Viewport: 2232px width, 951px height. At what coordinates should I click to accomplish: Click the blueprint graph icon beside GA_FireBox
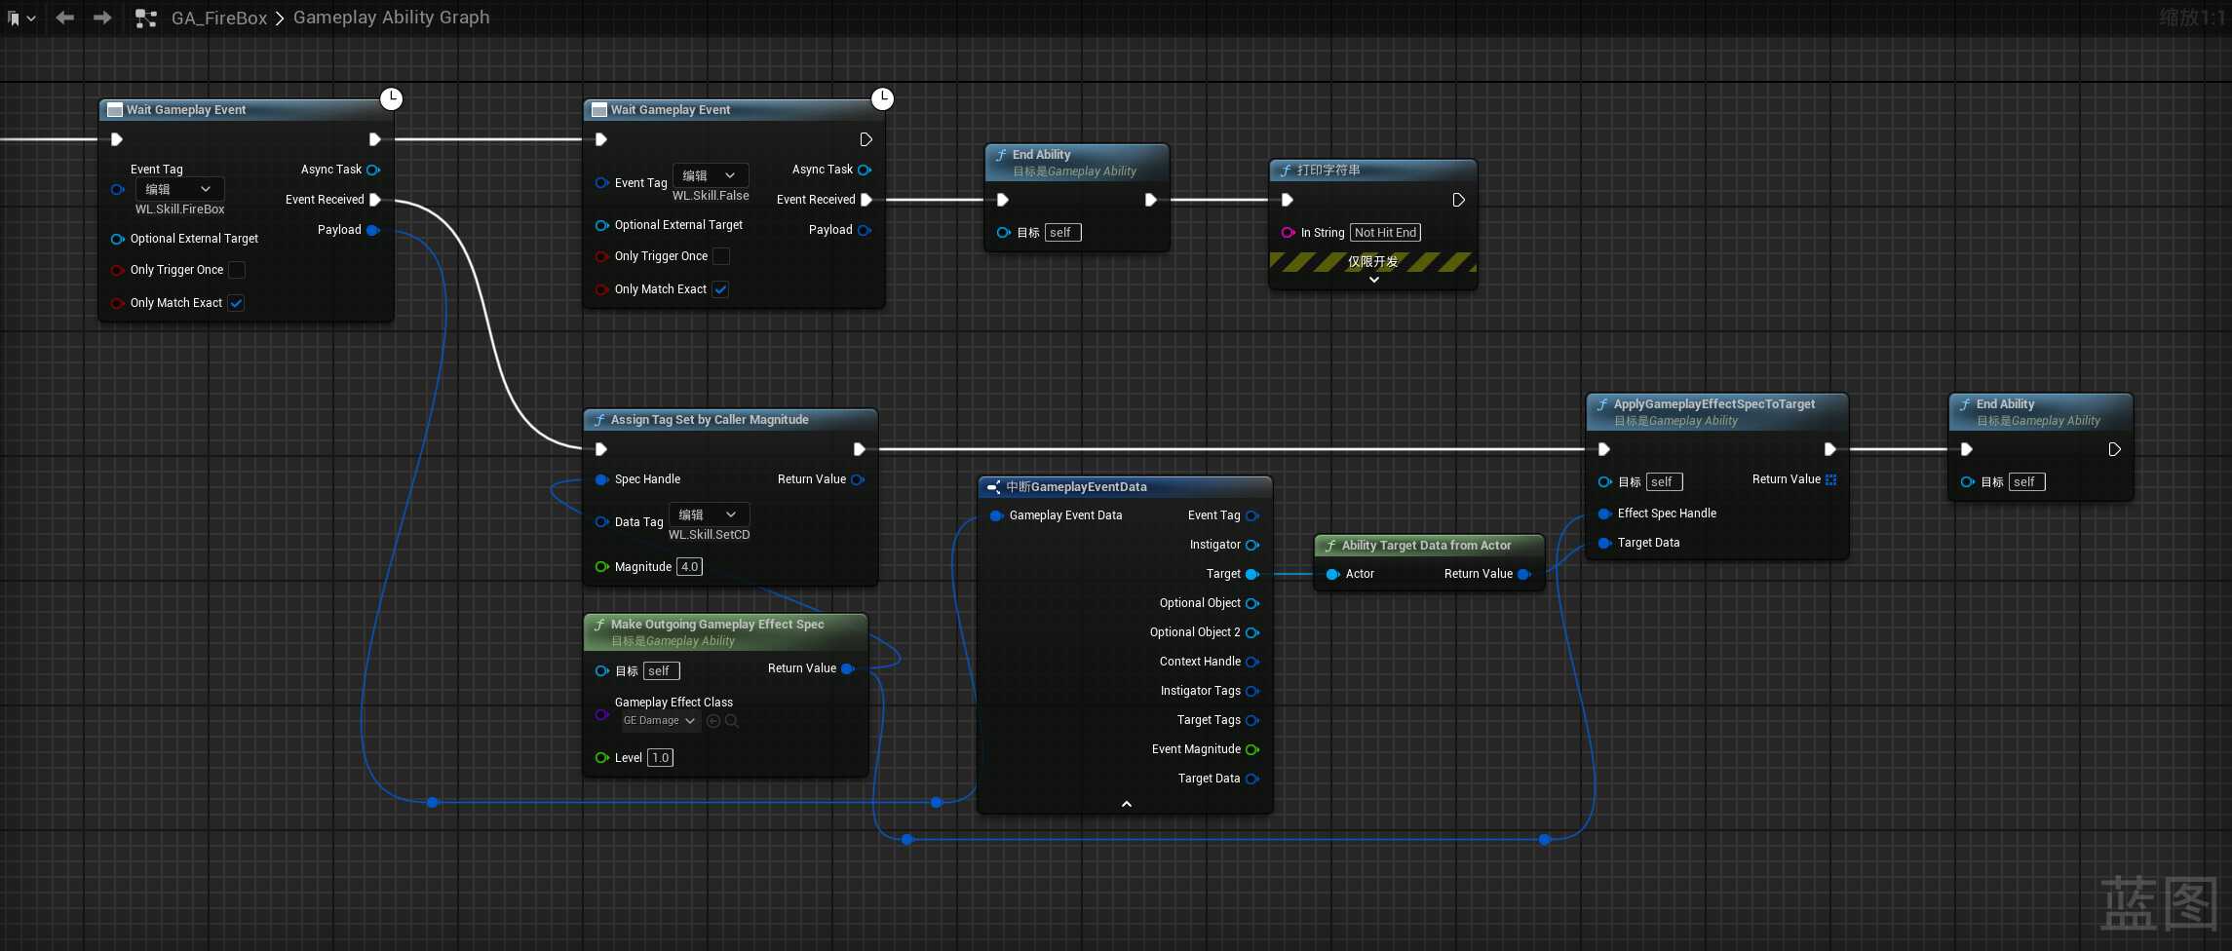146,18
